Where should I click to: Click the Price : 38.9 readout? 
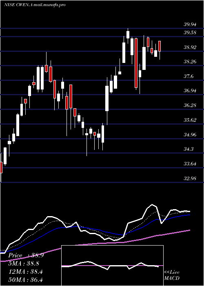point(26,255)
